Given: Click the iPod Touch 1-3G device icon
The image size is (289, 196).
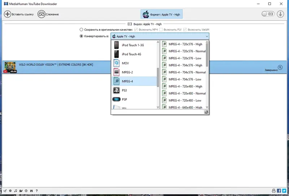Looking at the screenshot, I should 116,45.
